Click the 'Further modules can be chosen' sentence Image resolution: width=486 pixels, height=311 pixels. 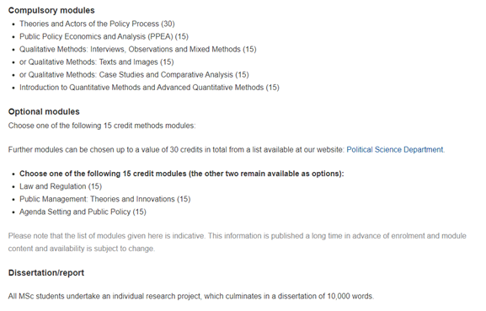coord(227,150)
